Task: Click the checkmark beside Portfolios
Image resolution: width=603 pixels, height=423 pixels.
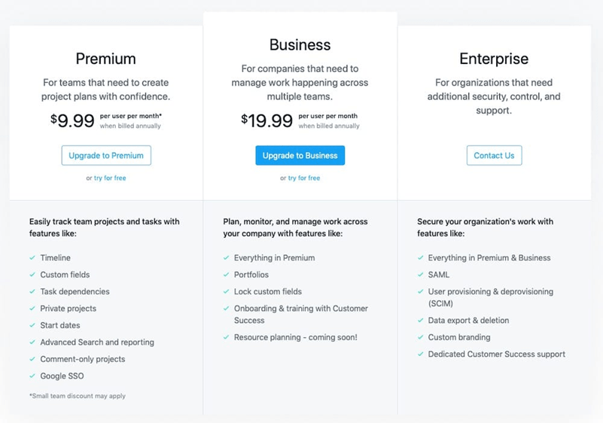Action: 226,275
